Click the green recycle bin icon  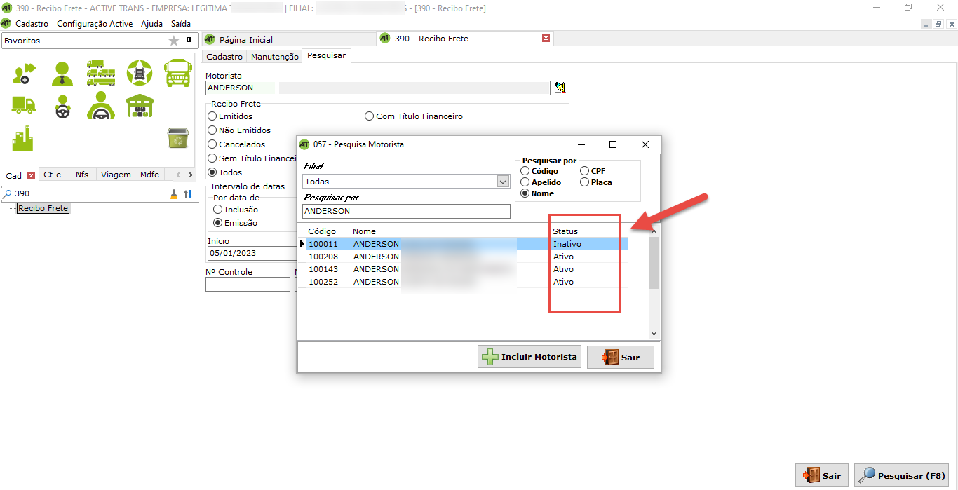point(178,138)
